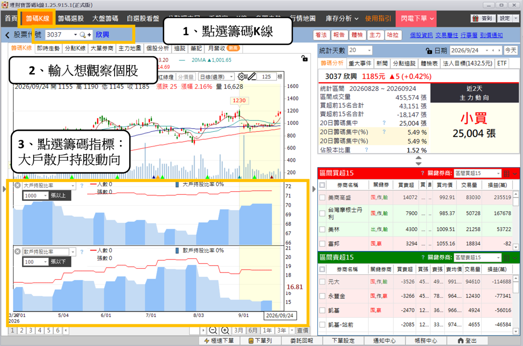Click the help question mark beside 散戶持股比率
The height and width of the screenshot is (346, 523).
82,252
